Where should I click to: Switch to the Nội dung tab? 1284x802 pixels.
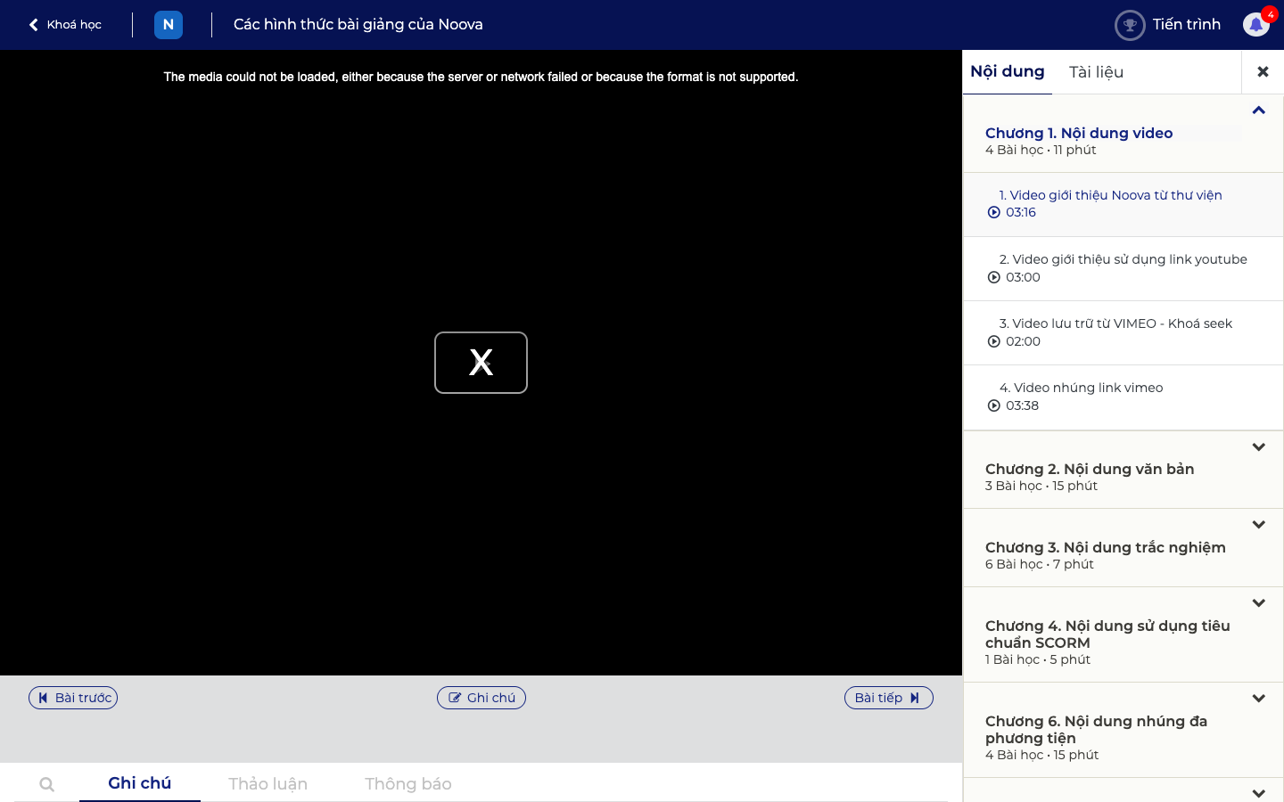[x=1008, y=72]
